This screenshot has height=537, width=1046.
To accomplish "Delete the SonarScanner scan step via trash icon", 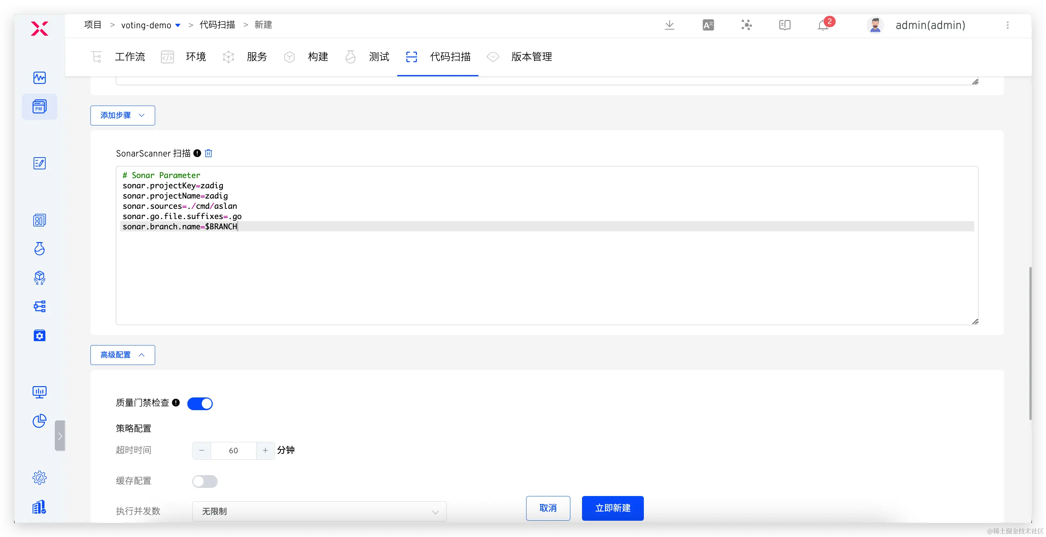I will click(208, 153).
